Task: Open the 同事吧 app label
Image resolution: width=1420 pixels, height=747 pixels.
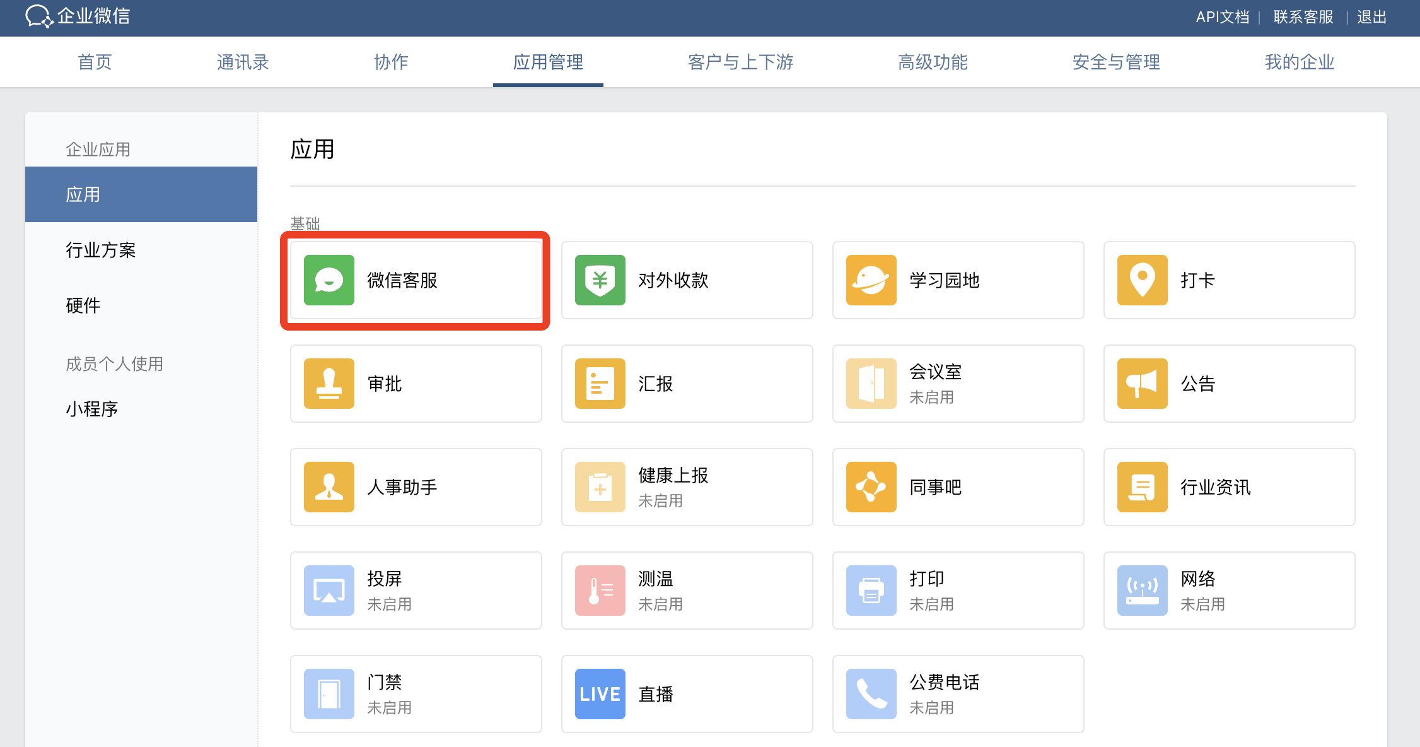Action: [x=936, y=487]
